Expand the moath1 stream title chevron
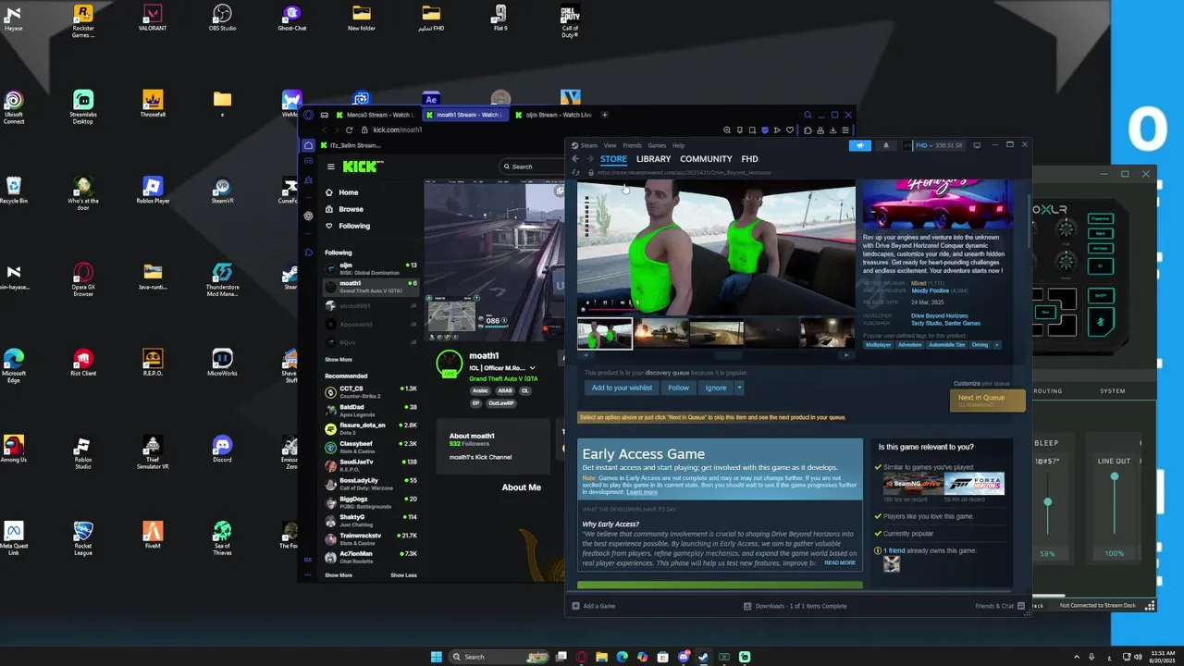This screenshot has width=1184, height=666. 532,367
